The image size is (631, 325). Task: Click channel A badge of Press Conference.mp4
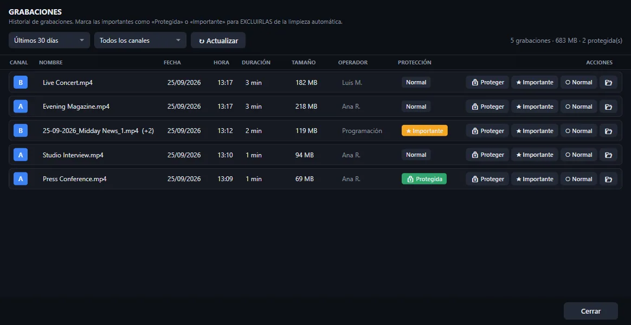[x=21, y=179]
